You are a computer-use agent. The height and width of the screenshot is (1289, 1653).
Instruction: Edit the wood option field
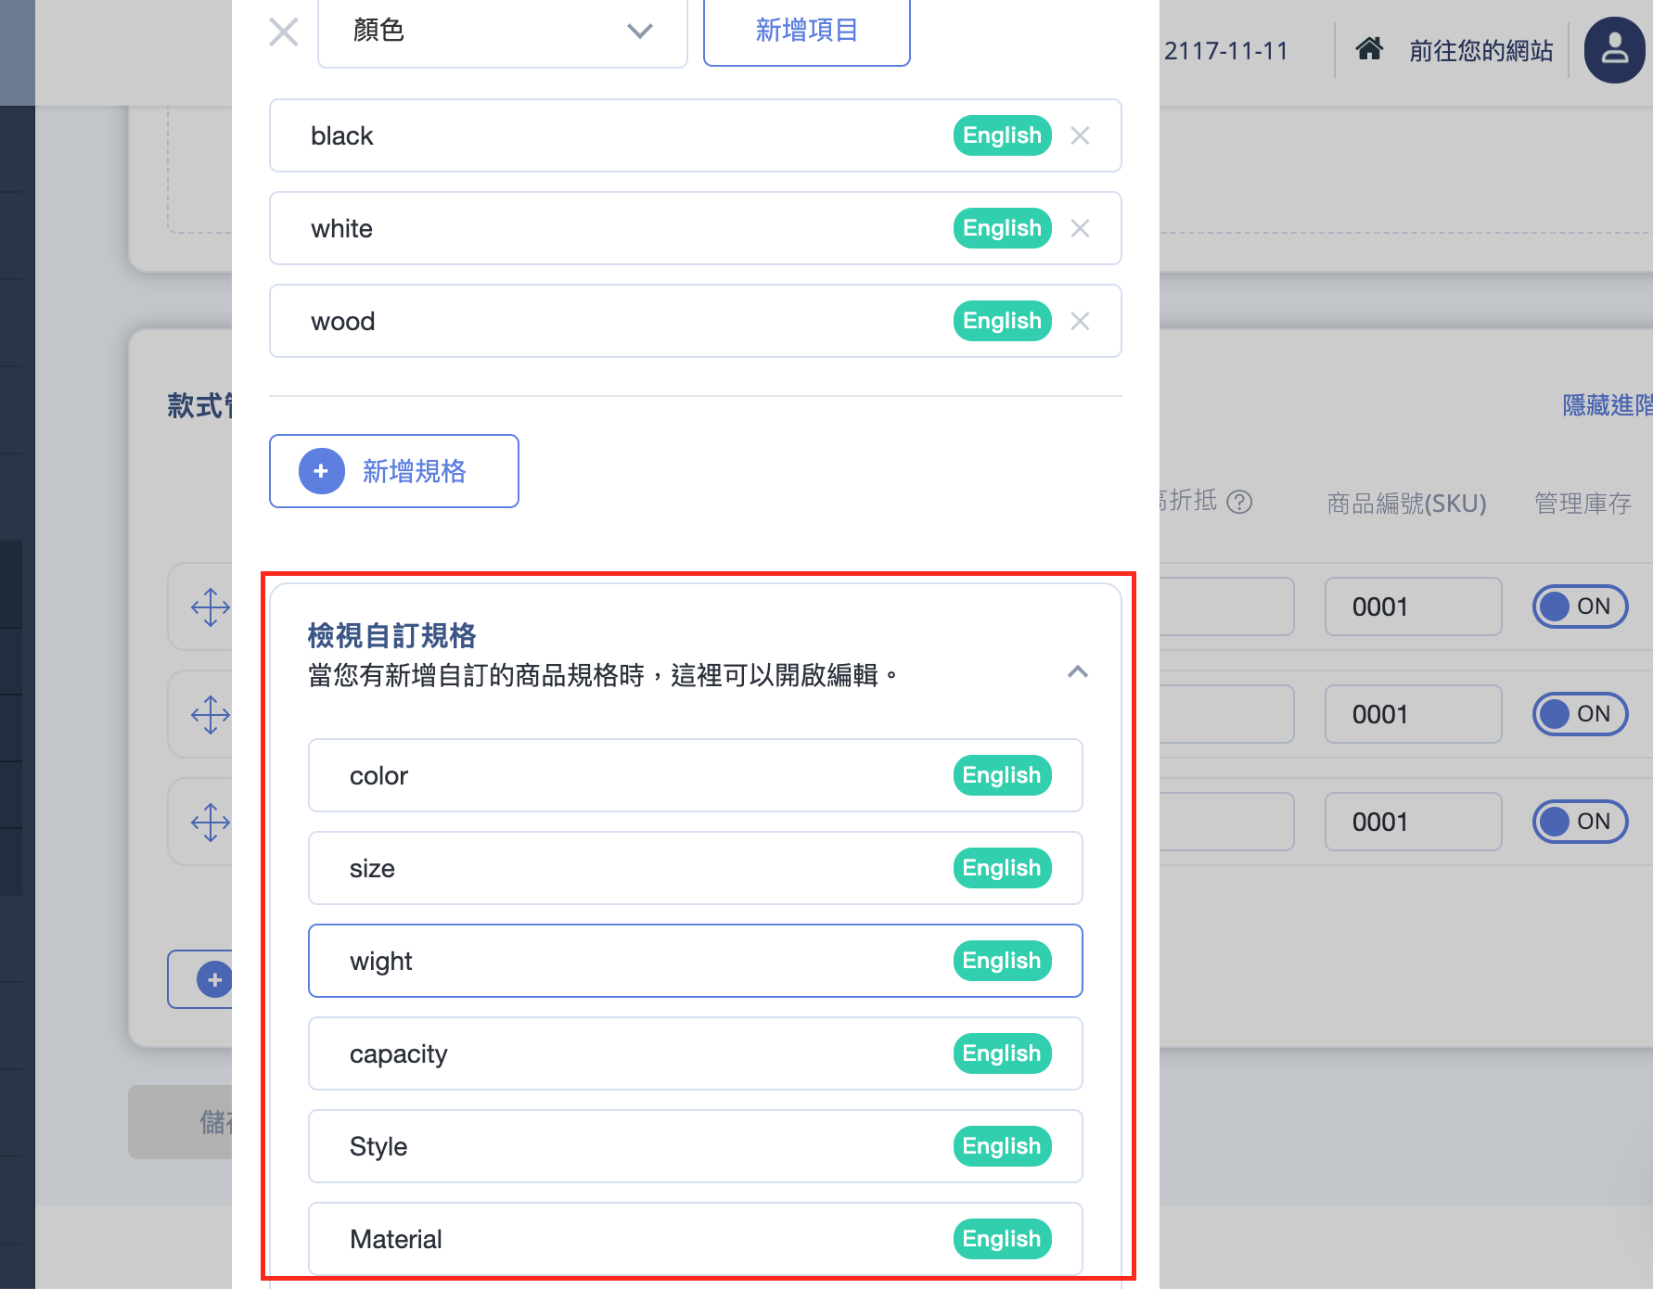[696, 321]
